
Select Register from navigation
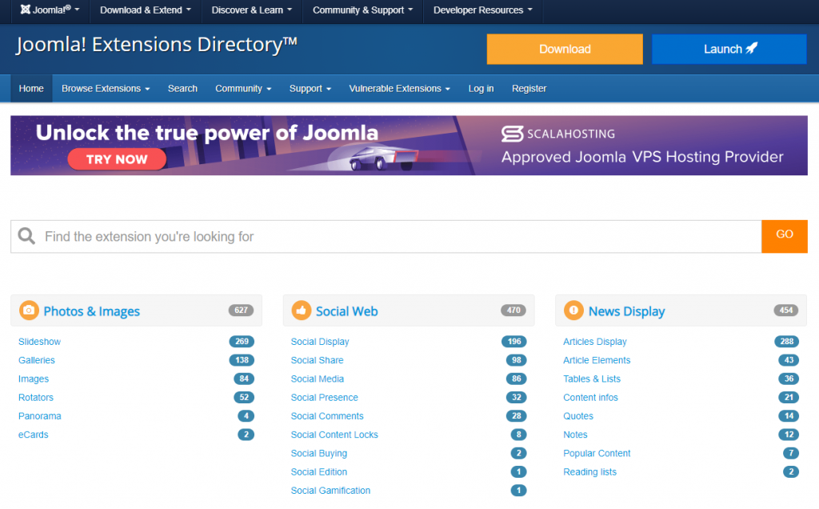[529, 88]
